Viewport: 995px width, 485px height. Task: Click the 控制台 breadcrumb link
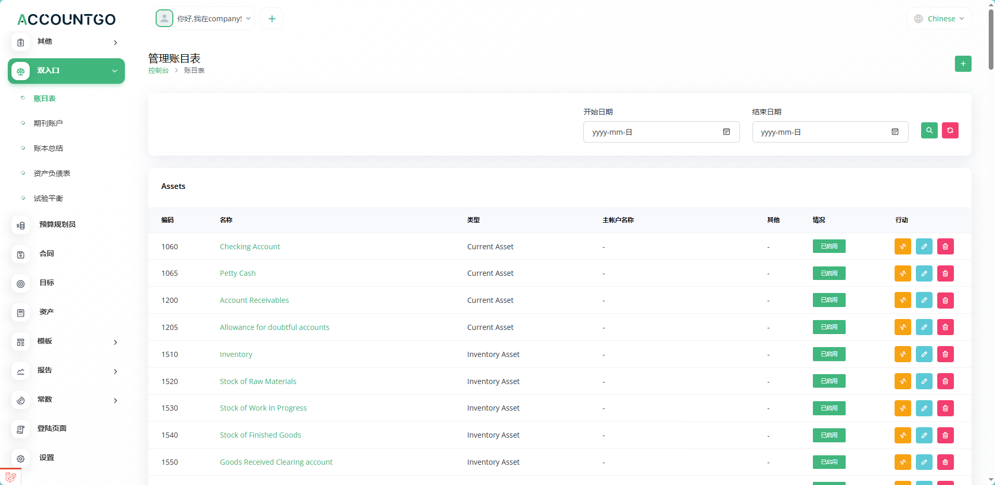coord(158,71)
